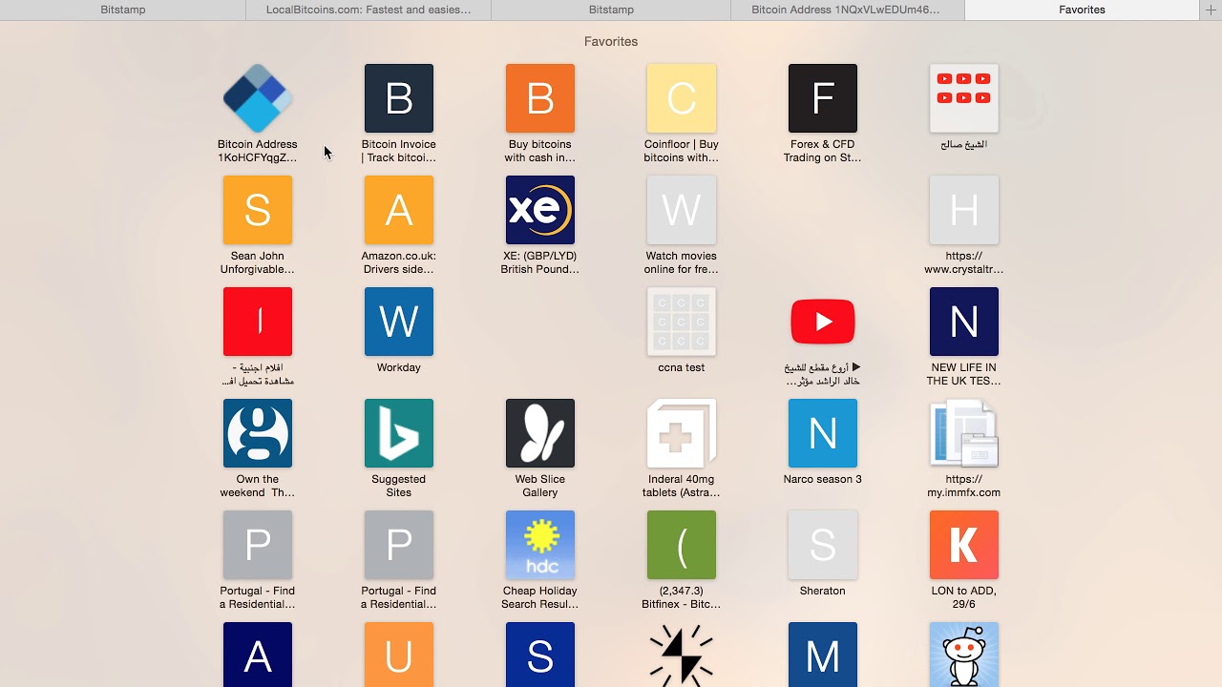
Task: Open the XE GBP/LYD British Pound favorite
Action: click(x=540, y=210)
